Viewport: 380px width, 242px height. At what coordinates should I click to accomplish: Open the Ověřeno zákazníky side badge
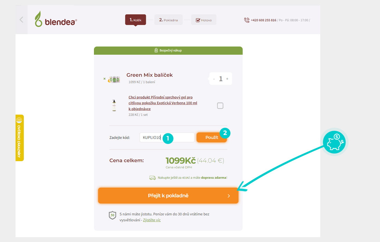pyautogui.click(x=20, y=138)
